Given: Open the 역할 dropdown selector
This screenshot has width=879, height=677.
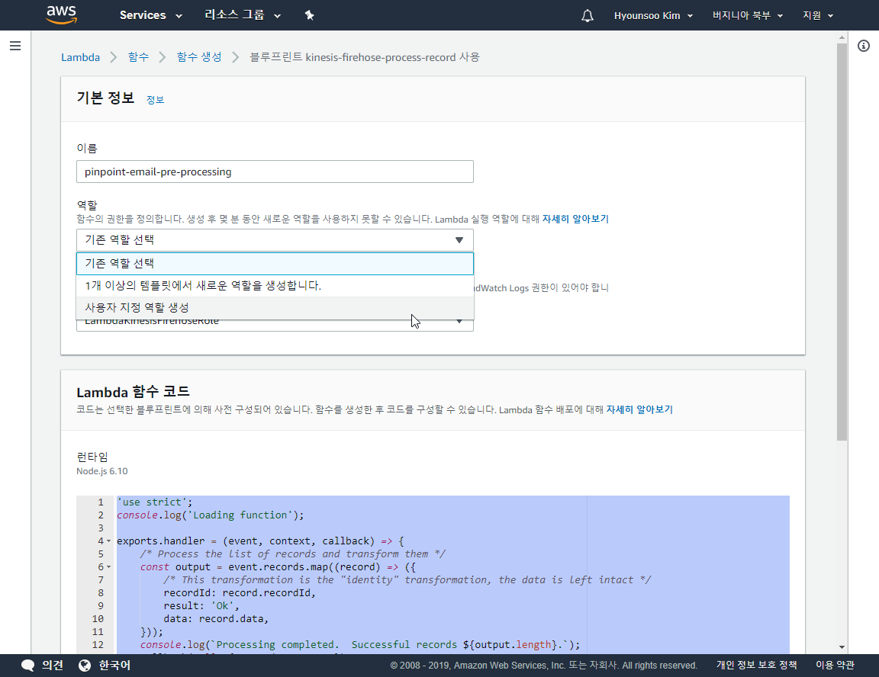Looking at the screenshot, I should pos(275,240).
